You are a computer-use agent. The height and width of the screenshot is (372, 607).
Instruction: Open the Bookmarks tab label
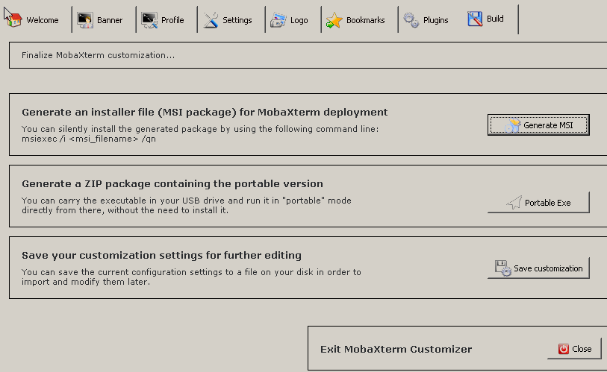(x=366, y=20)
